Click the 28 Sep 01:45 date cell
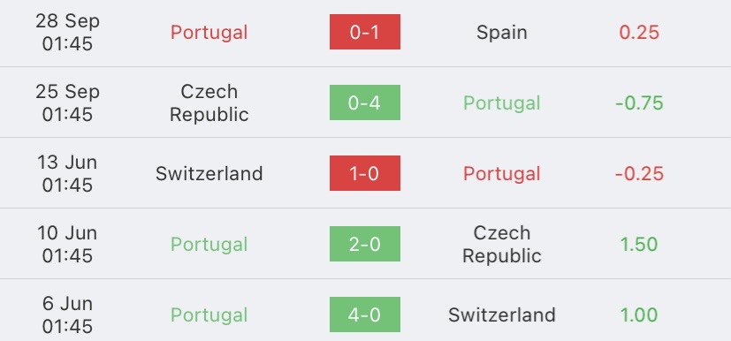The width and height of the screenshot is (731, 341). pos(67,32)
